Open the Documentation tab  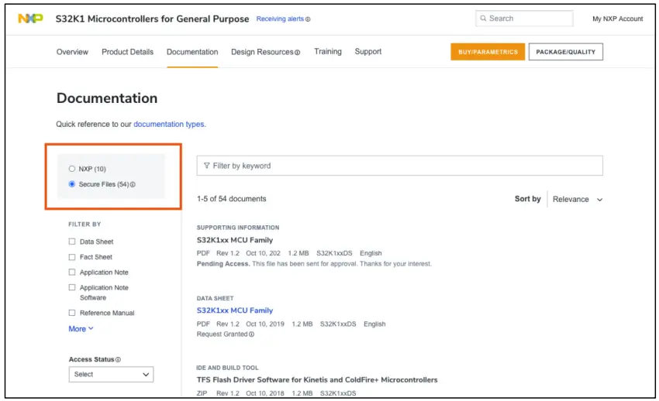pyautogui.click(x=192, y=52)
